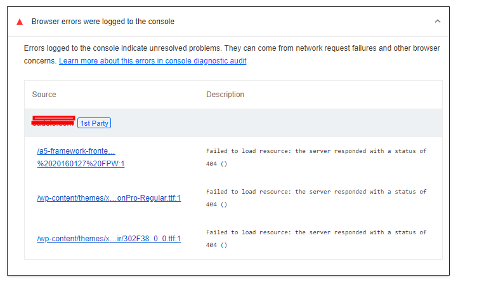Open the 302F38_0_0.ttf source link
Image resolution: width=484 pixels, height=287 pixels.
coord(108,239)
